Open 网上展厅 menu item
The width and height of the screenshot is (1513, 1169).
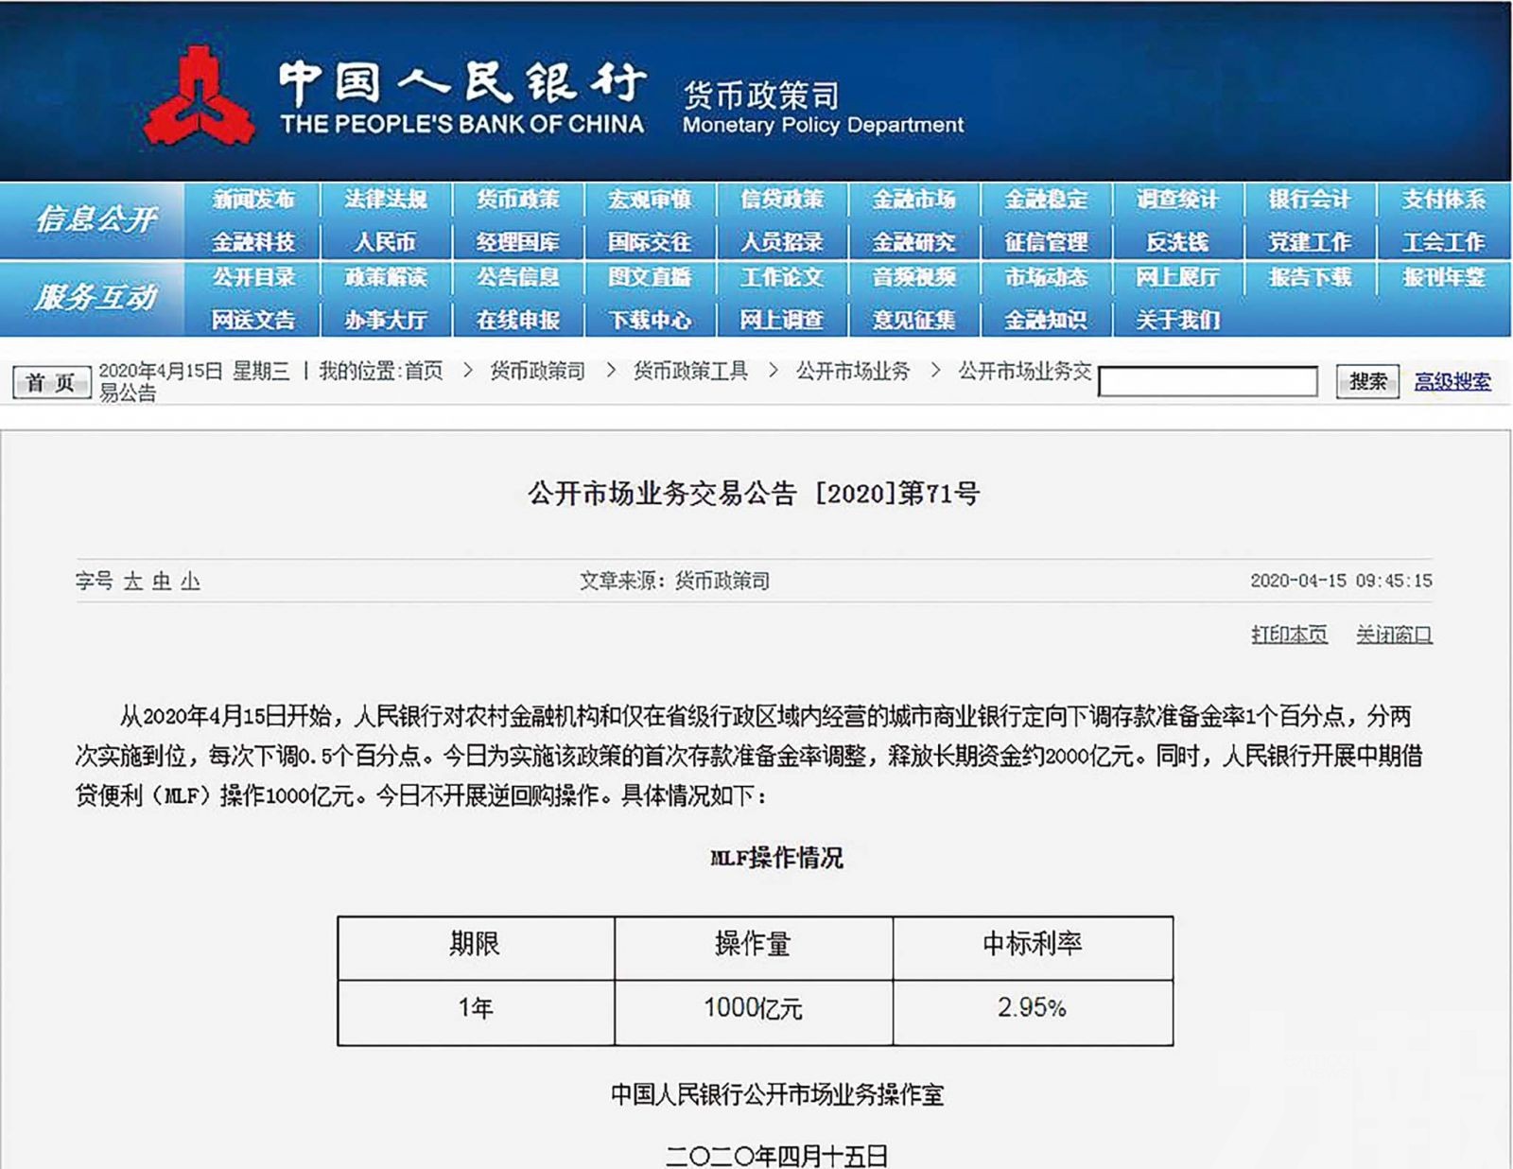point(1177,277)
